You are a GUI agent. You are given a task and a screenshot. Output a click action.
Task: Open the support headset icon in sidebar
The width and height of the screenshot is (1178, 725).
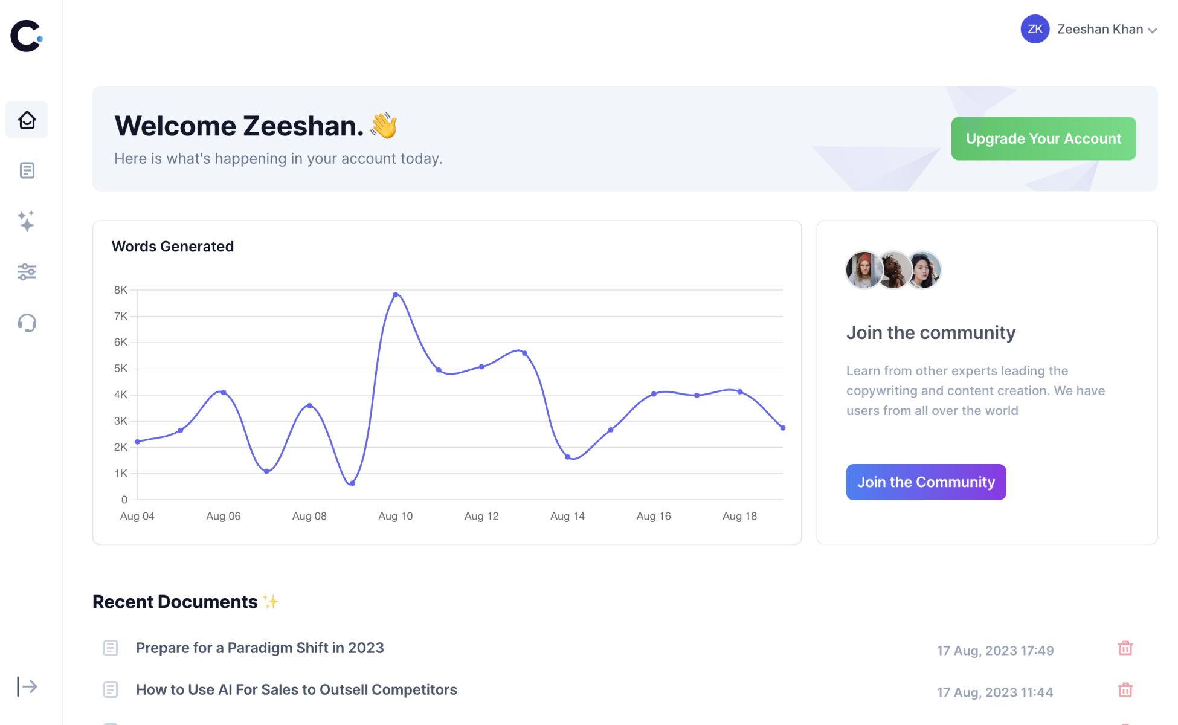click(27, 323)
